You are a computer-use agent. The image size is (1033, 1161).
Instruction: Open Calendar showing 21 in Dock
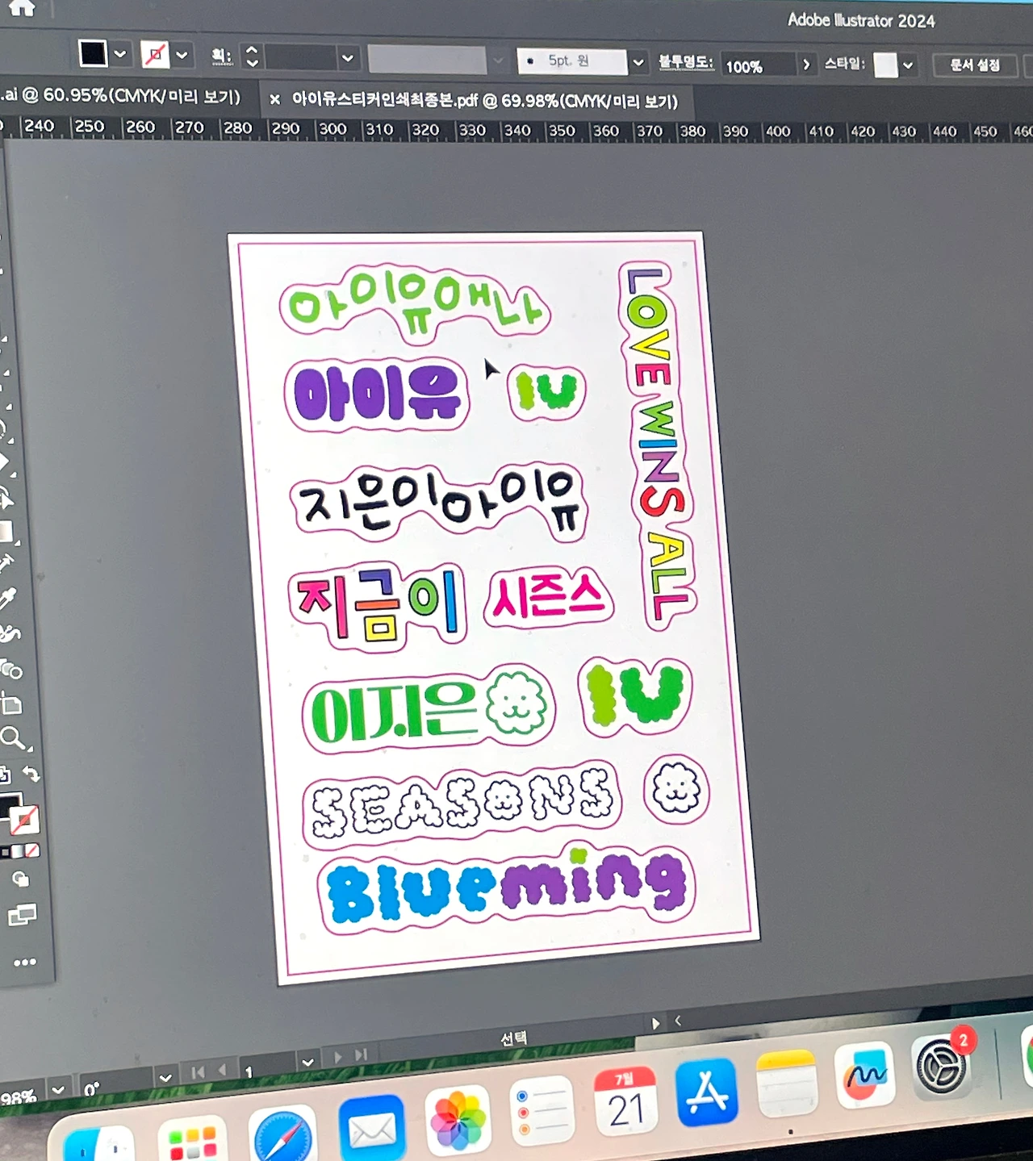626,1100
